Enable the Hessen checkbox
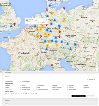This screenshot has height=106, width=99. coord(83,85)
